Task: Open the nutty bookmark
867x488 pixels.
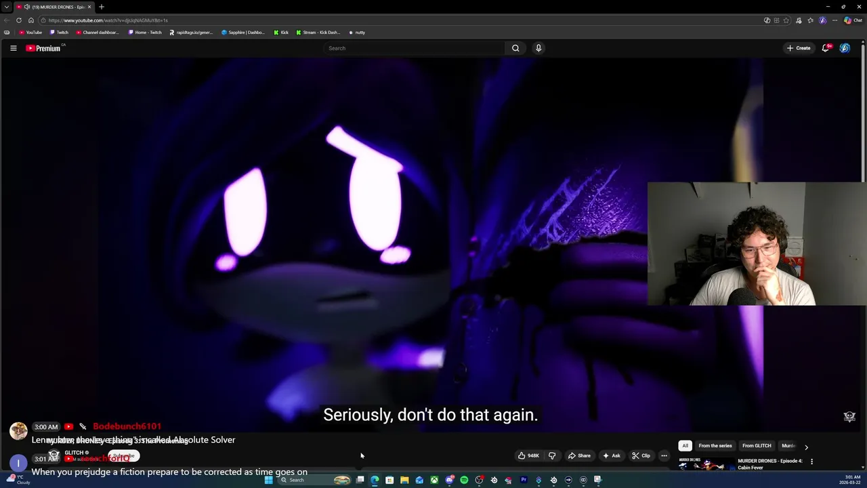Action: click(x=357, y=33)
